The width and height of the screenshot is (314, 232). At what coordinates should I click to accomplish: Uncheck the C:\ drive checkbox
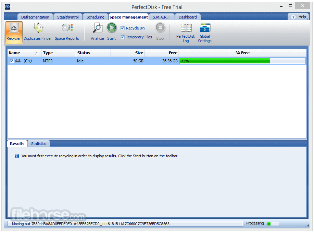point(12,61)
